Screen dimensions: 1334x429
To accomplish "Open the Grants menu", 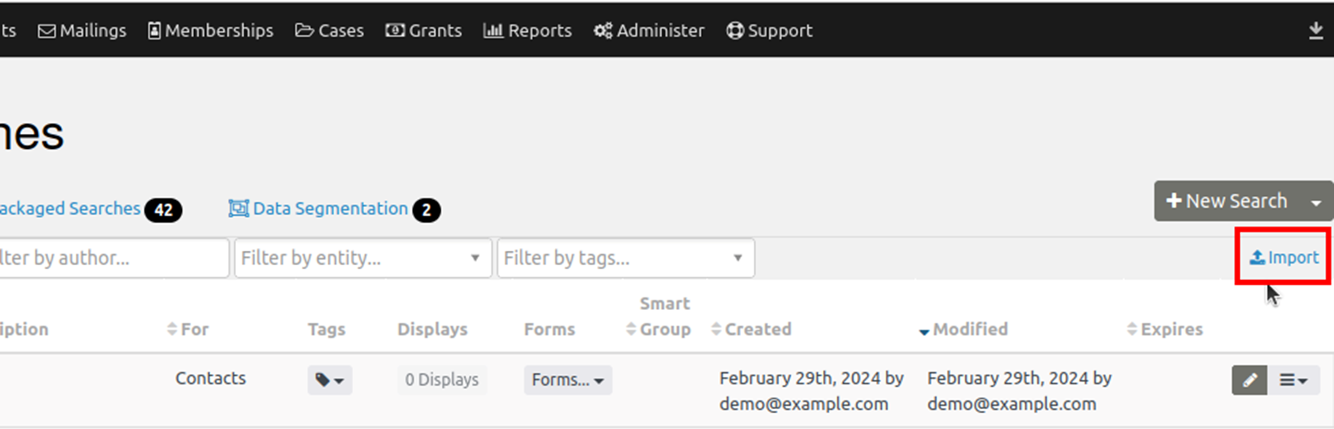I will pyautogui.click(x=423, y=31).
